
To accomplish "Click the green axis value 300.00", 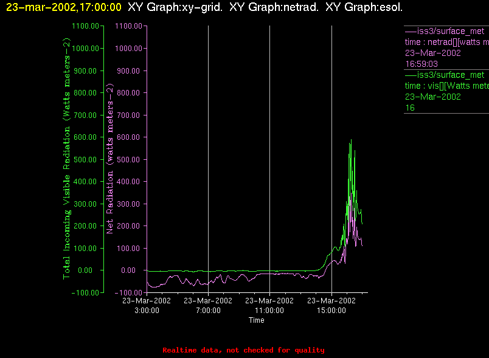I will (x=85, y=204).
